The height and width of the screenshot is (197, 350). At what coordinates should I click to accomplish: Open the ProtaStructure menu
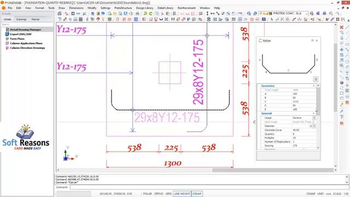tap(123, 8)
